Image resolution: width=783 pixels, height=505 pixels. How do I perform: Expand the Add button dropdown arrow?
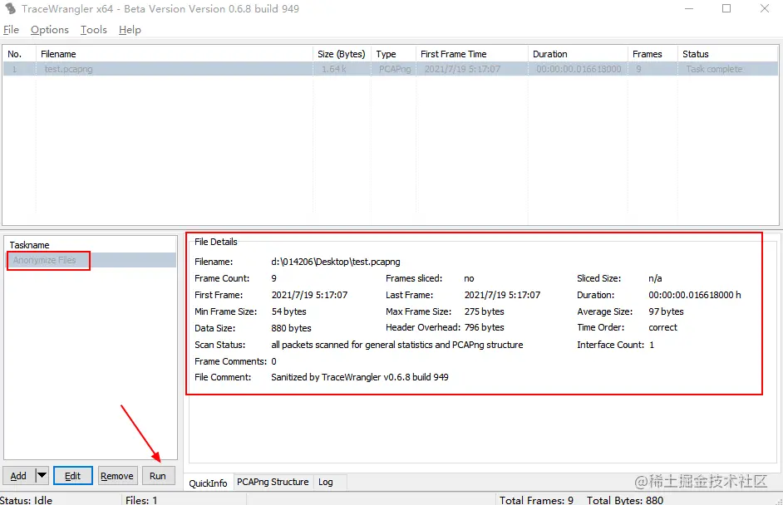pos(42,476)
